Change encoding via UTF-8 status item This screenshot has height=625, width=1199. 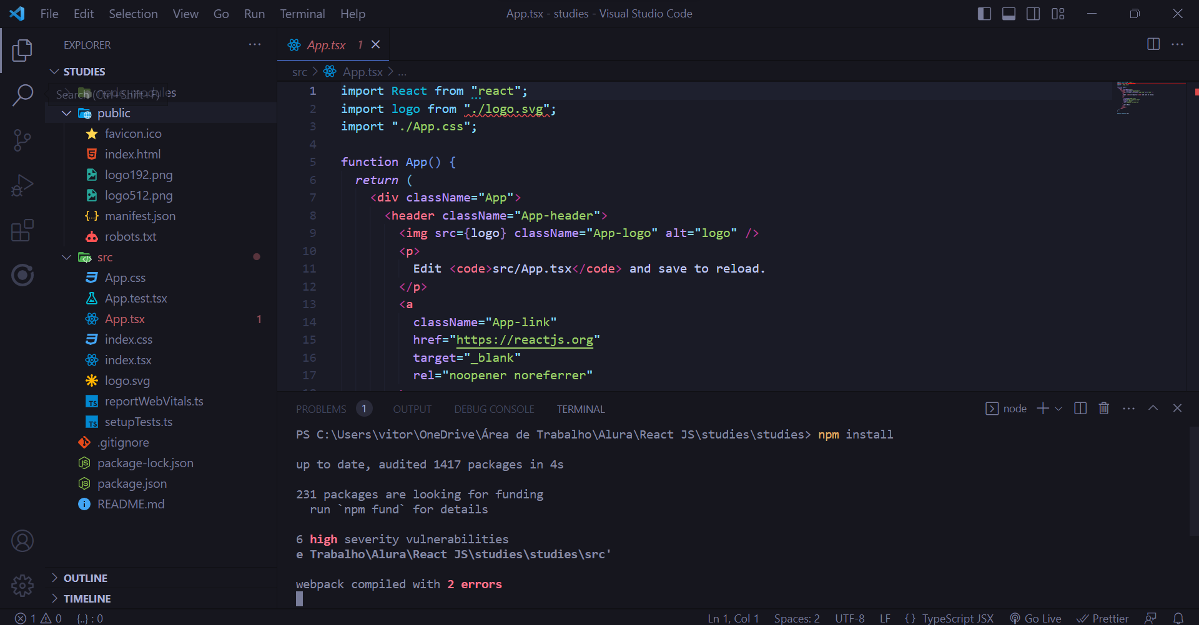(x=850, y=618)
